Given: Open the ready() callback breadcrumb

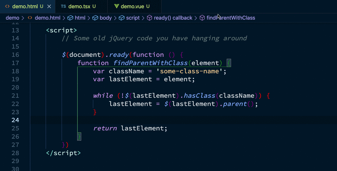Looking at the screenshot, I should point(173,18).
